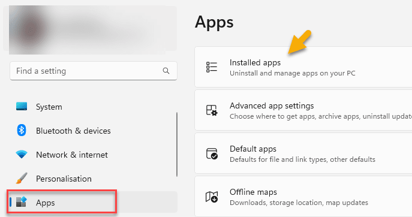Click 'Uninstall and manage apps on your PC'
This screenshot has width=412, height=217.
(x=293, y=73)
